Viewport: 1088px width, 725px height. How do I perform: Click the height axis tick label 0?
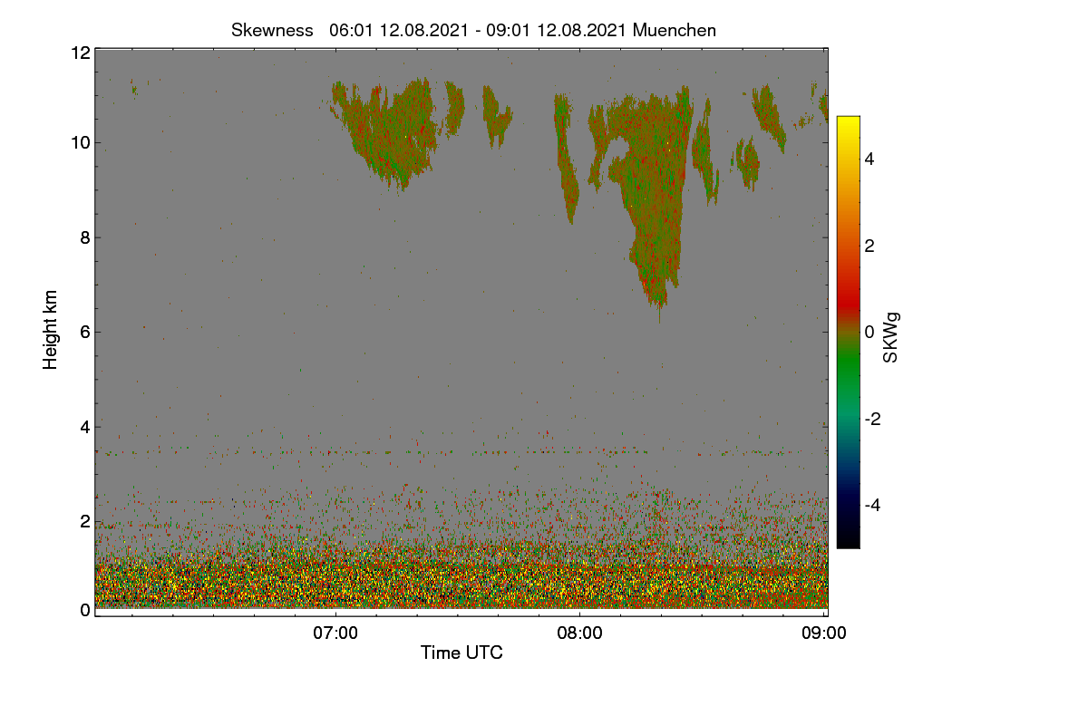[x=85, y=610]
